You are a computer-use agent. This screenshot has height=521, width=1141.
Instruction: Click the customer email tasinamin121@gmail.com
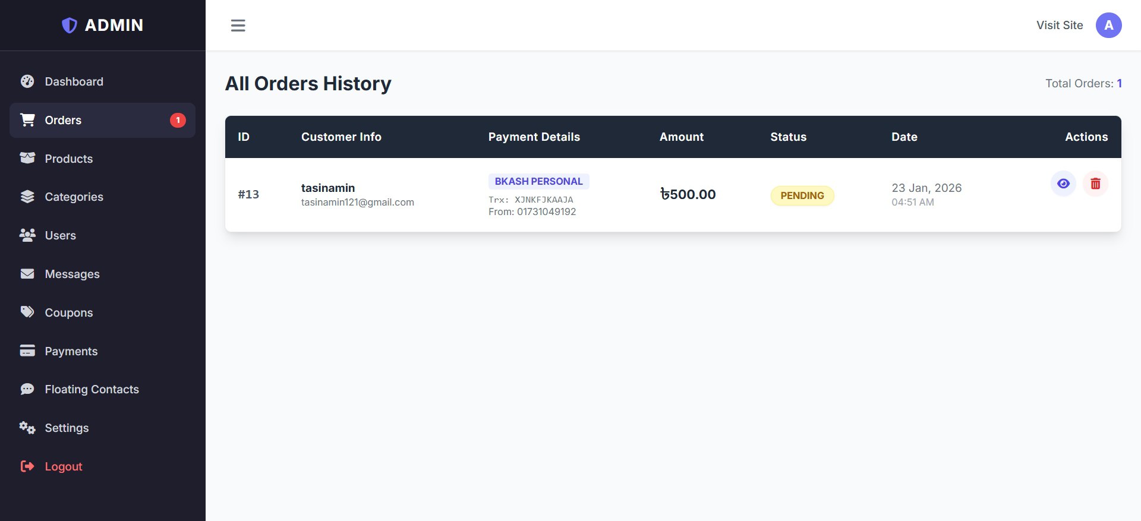[x=357, y=203]
